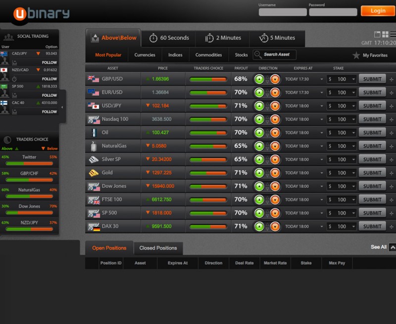Click the Silver SP bars icon
Screen dimensions: 396x324
click(x=94, y=159)
